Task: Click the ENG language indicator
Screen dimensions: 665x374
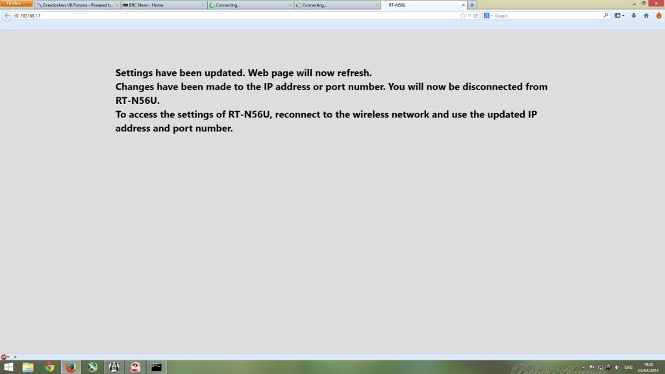Action: coord(628,368)
